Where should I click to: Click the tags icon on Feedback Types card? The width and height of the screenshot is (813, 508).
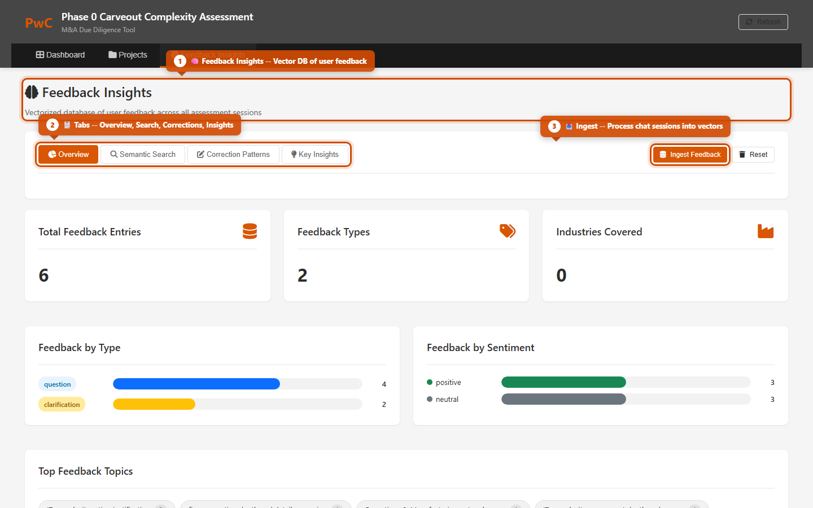[507, 231]
